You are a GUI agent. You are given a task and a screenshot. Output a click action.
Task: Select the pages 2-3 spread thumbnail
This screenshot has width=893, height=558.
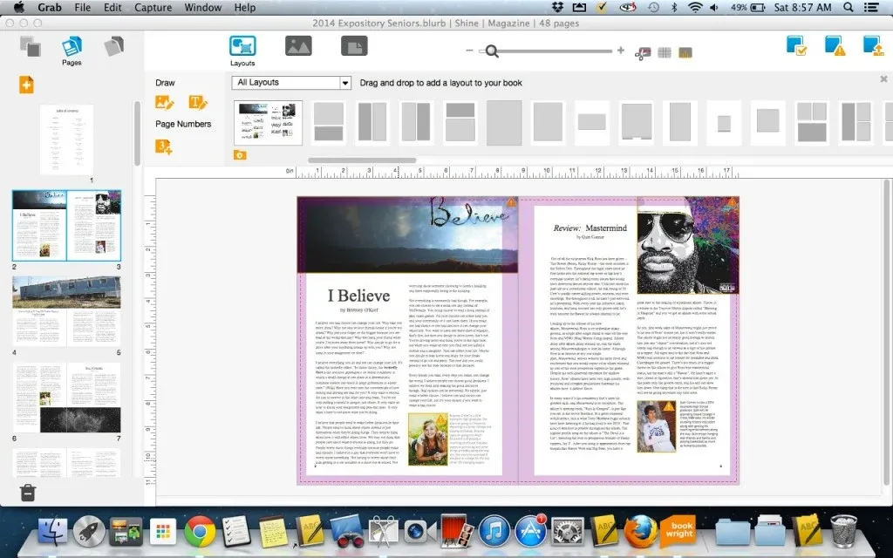[x=65, y=225]
